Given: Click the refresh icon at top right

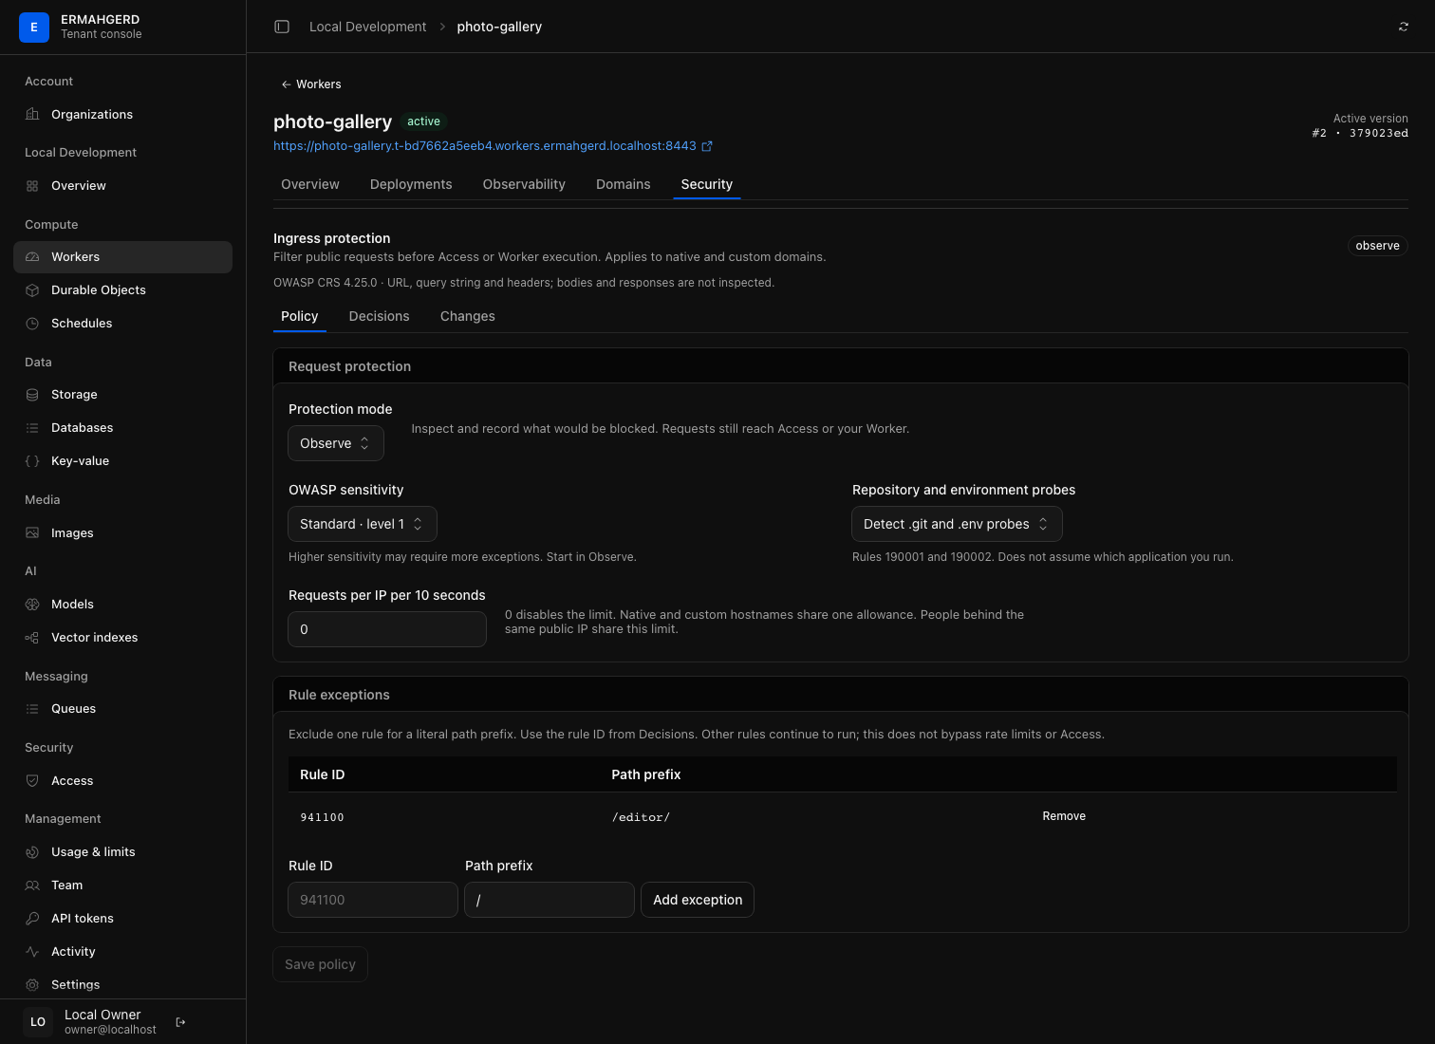Looking at the screenshot, I should 1404,27.
